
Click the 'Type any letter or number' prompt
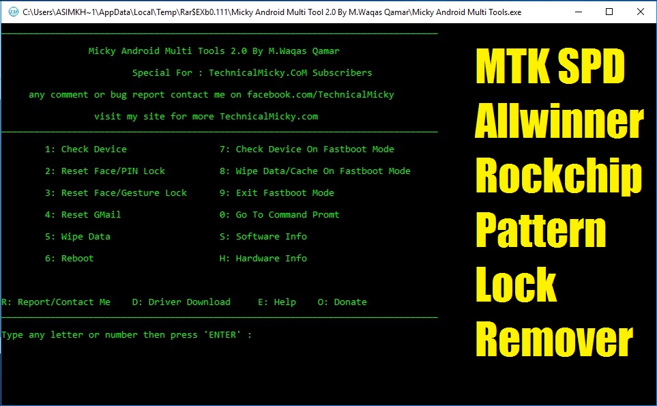(x=126, y=335)
